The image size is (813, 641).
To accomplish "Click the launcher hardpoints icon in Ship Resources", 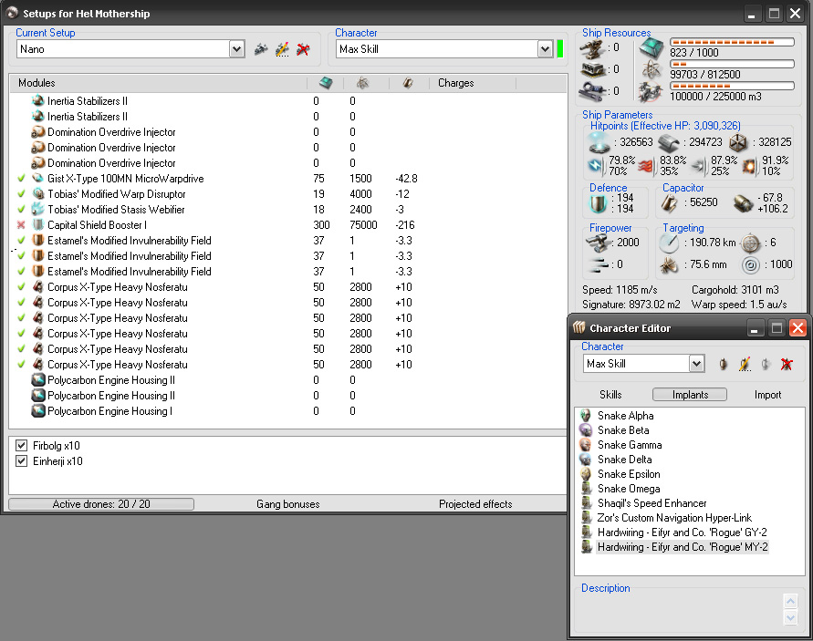I will (x=591, y=69).
